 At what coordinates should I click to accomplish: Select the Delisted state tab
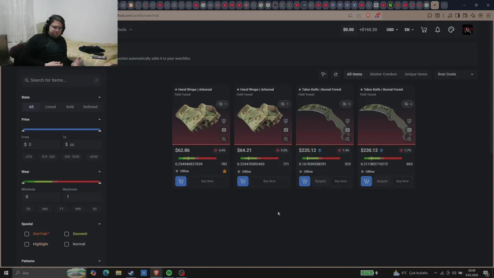click(90, 107)
